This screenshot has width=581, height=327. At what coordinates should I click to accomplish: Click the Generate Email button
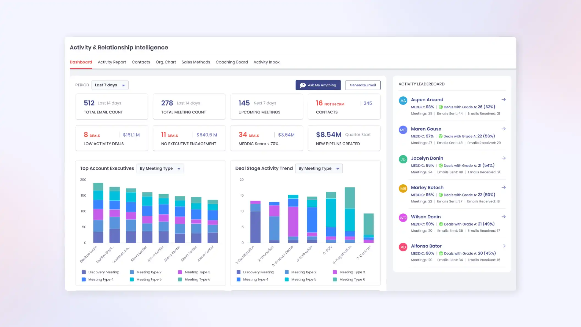click(x=363, y=85)
